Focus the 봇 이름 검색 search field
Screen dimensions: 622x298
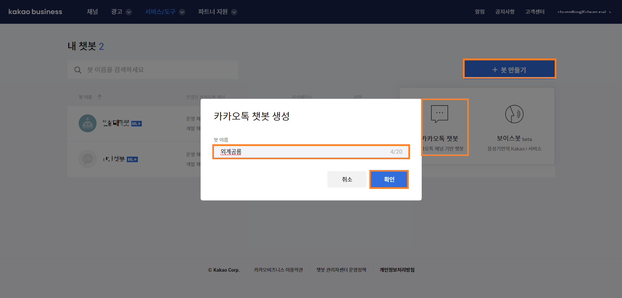pyautogui.click(x=152, y=70)
